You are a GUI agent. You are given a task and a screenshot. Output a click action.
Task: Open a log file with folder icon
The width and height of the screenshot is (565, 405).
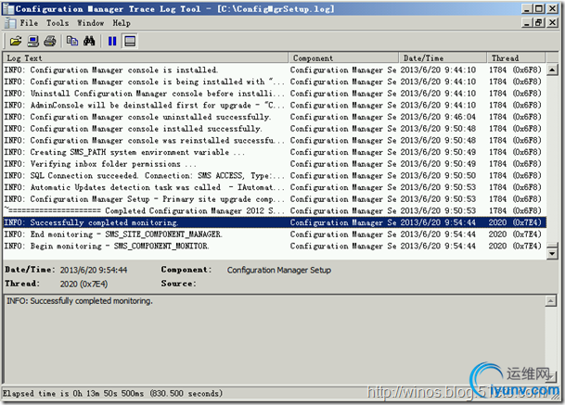coord(16,41)
